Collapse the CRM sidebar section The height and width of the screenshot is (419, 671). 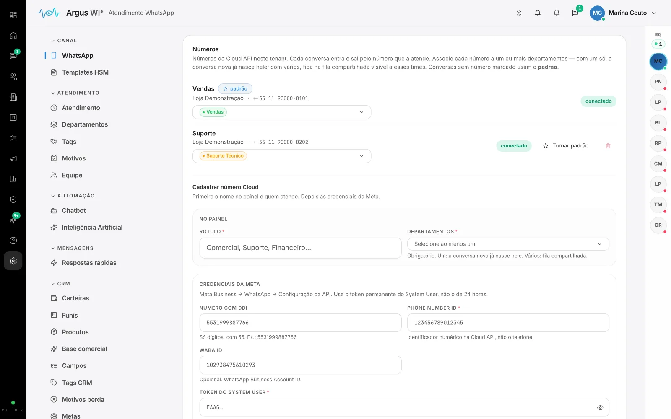(60, 284)
